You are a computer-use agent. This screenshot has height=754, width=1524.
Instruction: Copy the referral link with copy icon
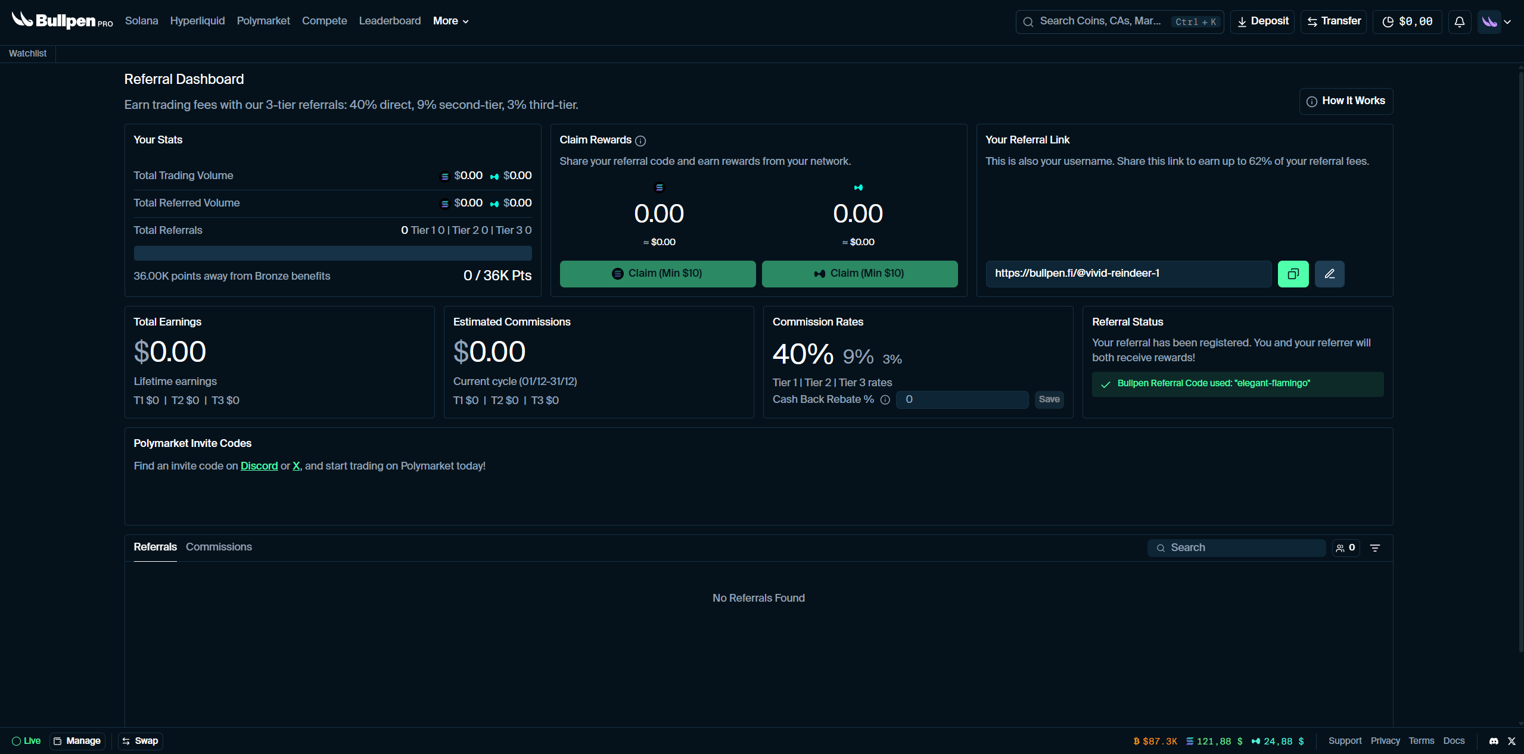coord(1293,274)
